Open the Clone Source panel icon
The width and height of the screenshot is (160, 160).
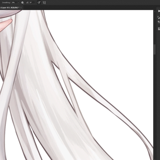coord(159,28)
